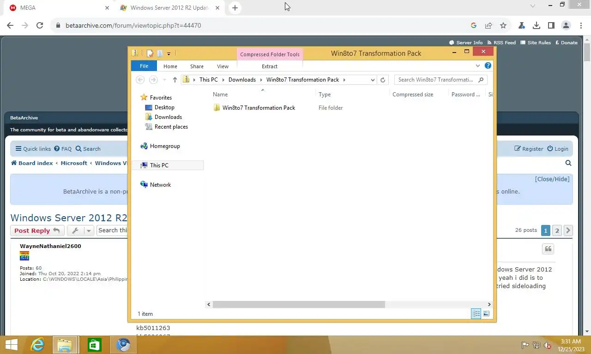
Task: Bookmark this page with the star icon
Action: coord(503,25)
